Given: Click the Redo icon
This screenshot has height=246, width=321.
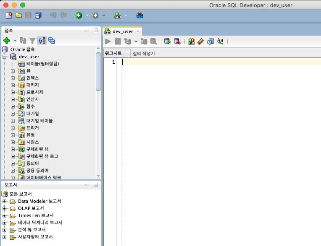Looking at the screenshot, I should pos(63,16).
